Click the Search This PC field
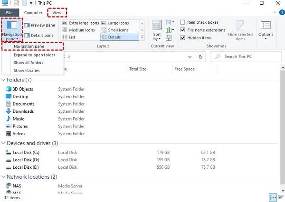The height and width of the screenshot is (202, 285). (246, 56)
